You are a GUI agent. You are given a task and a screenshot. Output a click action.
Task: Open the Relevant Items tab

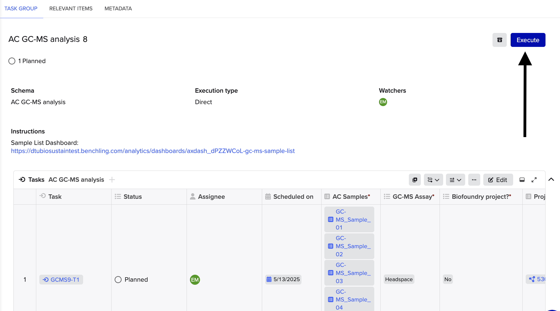coord(71,9)
